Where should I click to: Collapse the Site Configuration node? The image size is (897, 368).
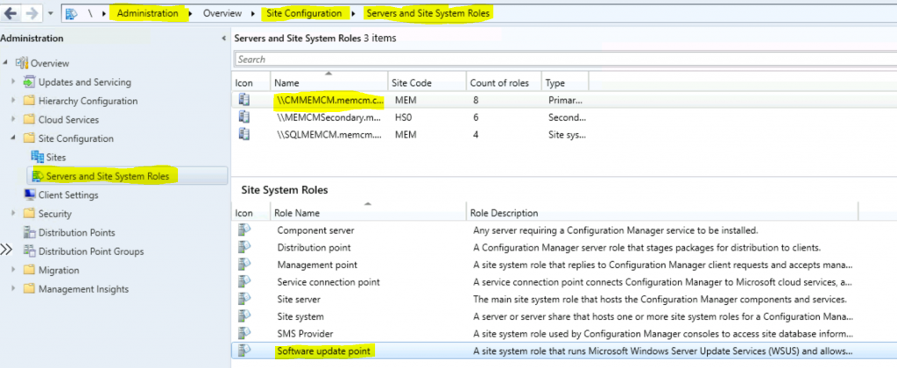14,138
